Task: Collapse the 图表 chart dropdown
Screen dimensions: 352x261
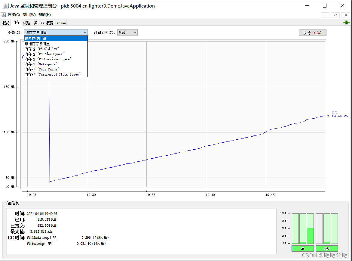Action: point(56,33)
